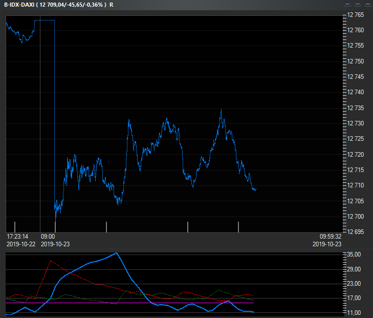Click the 09:00 session open time label

click(x=48, y=237)
